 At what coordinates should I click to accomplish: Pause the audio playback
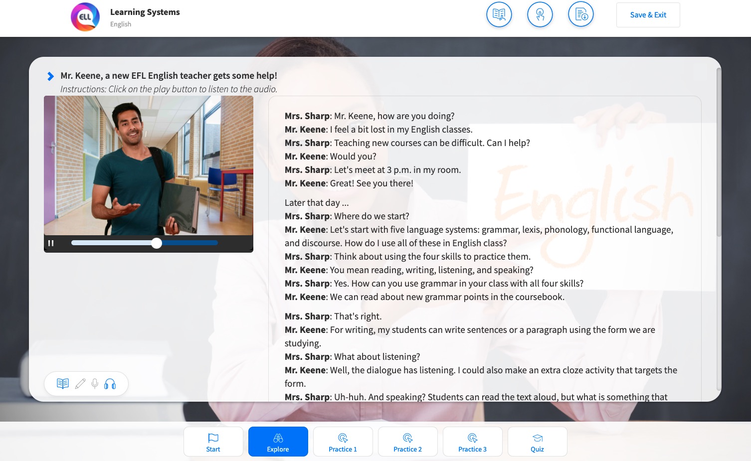point(51,243)
